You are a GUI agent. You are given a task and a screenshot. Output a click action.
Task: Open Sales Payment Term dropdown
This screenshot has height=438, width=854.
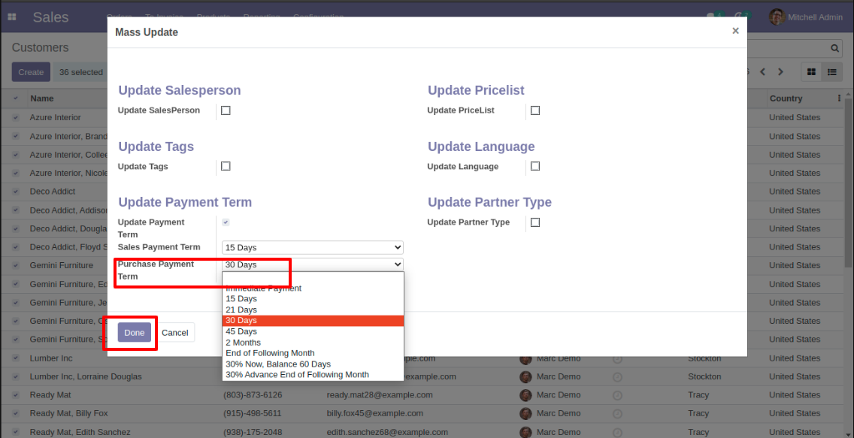pos(313,248)
